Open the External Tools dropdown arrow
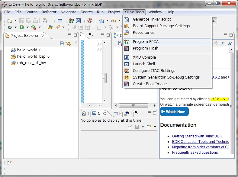This screenshot has height=177, width=238. pos(40,27)
